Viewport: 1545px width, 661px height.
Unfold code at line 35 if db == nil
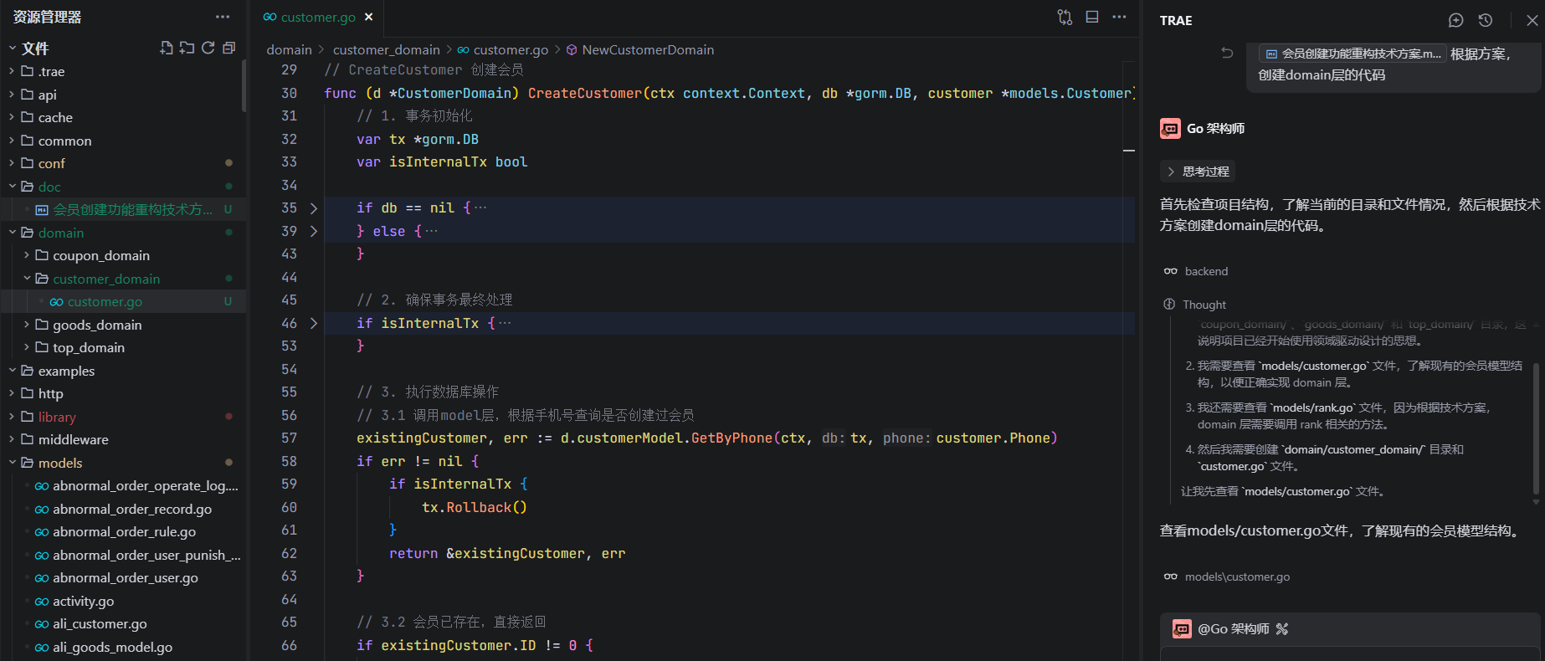click(x=314, y=208)
